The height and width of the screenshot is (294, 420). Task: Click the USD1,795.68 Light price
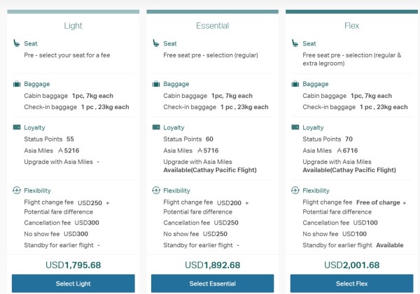pyautogui.click(x=73, y=265)
